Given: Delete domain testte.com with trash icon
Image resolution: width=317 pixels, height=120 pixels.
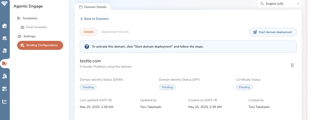Looking at the screenshot, I should (x=292, y=65).
